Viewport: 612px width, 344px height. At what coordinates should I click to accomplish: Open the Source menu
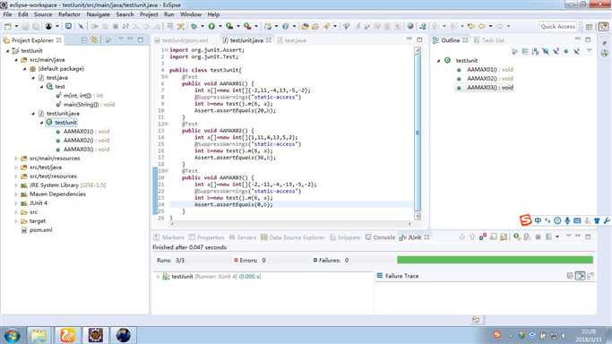click(x=43, y=14)
